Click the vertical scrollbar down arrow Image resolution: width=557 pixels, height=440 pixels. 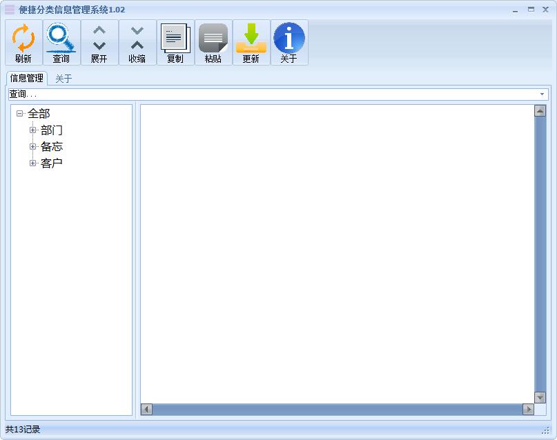[x=540, y=397]
